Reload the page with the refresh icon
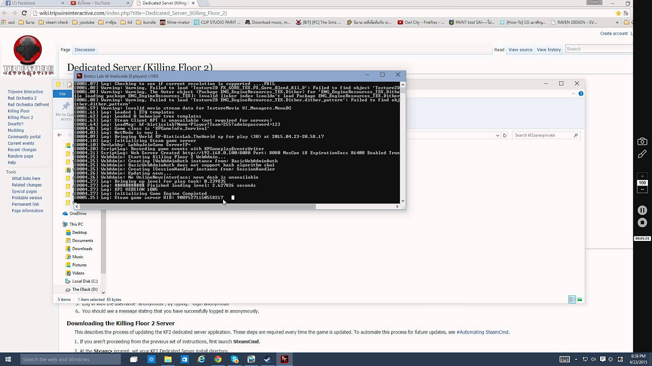The width and height of the screenshot is (652, 366). pyautogui.click(x=24, y=13)
